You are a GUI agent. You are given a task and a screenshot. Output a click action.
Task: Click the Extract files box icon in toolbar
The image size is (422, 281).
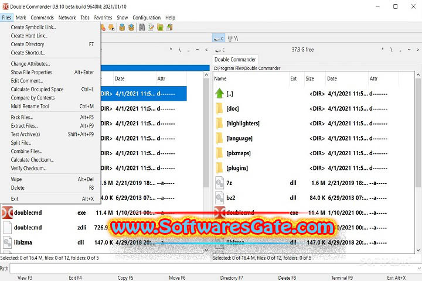click(131, 28)
